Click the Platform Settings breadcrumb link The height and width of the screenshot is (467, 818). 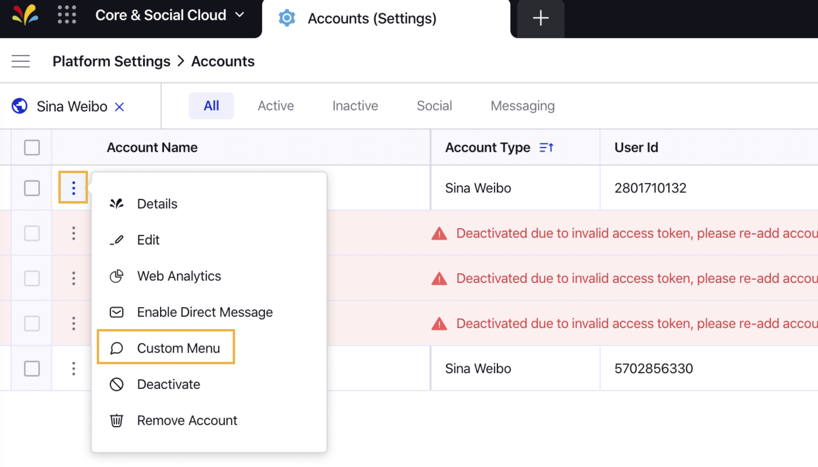[111, 61]
